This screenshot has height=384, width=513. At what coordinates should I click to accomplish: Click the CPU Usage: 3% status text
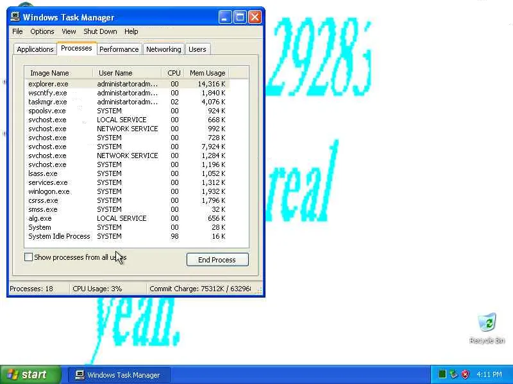coord(97,289)
